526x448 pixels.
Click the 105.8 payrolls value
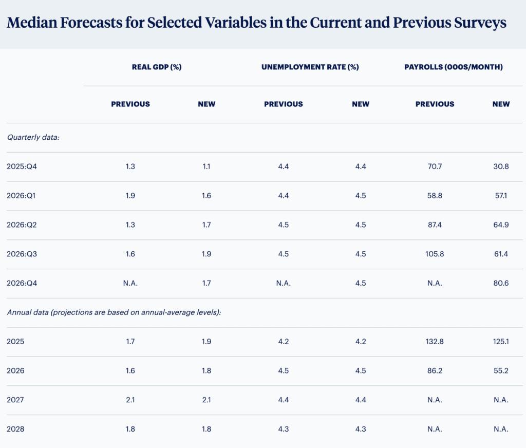435,254
